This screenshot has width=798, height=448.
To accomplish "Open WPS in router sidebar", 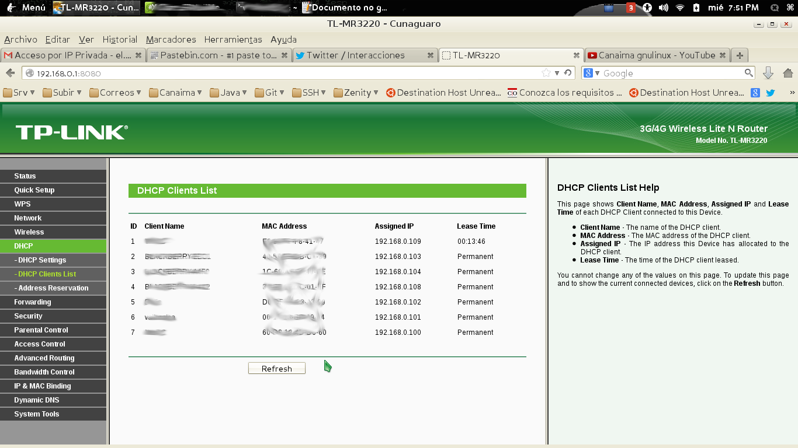I will click(x=53, y=204).
